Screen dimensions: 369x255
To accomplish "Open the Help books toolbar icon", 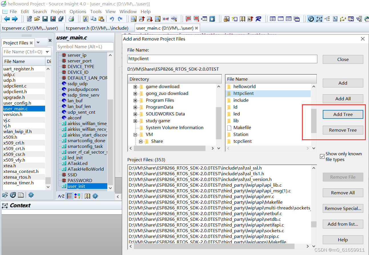I will (242, 19).
